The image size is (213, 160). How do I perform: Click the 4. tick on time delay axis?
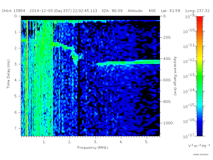tap(16, 80)
